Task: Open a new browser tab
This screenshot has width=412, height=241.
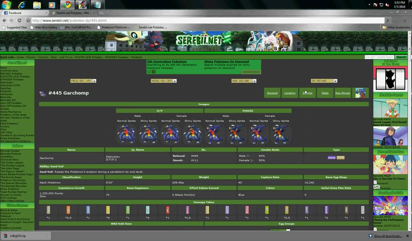Action: coord(101,13)
